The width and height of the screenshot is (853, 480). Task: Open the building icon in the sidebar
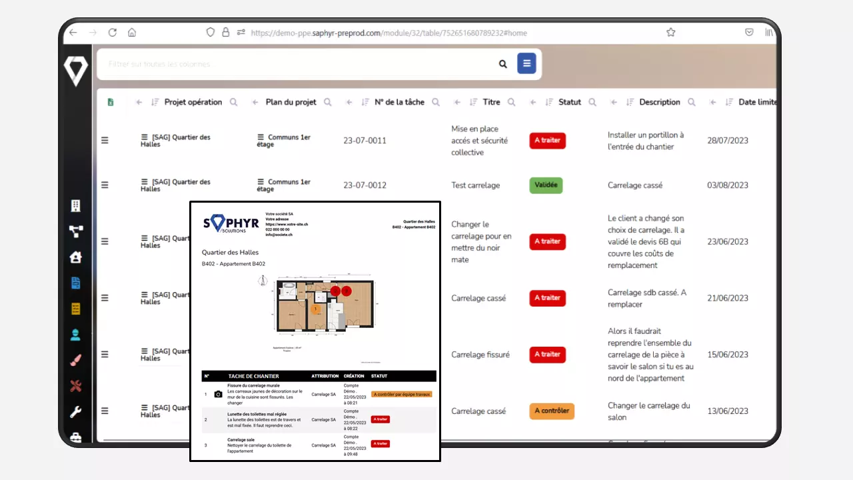point(75,206)
